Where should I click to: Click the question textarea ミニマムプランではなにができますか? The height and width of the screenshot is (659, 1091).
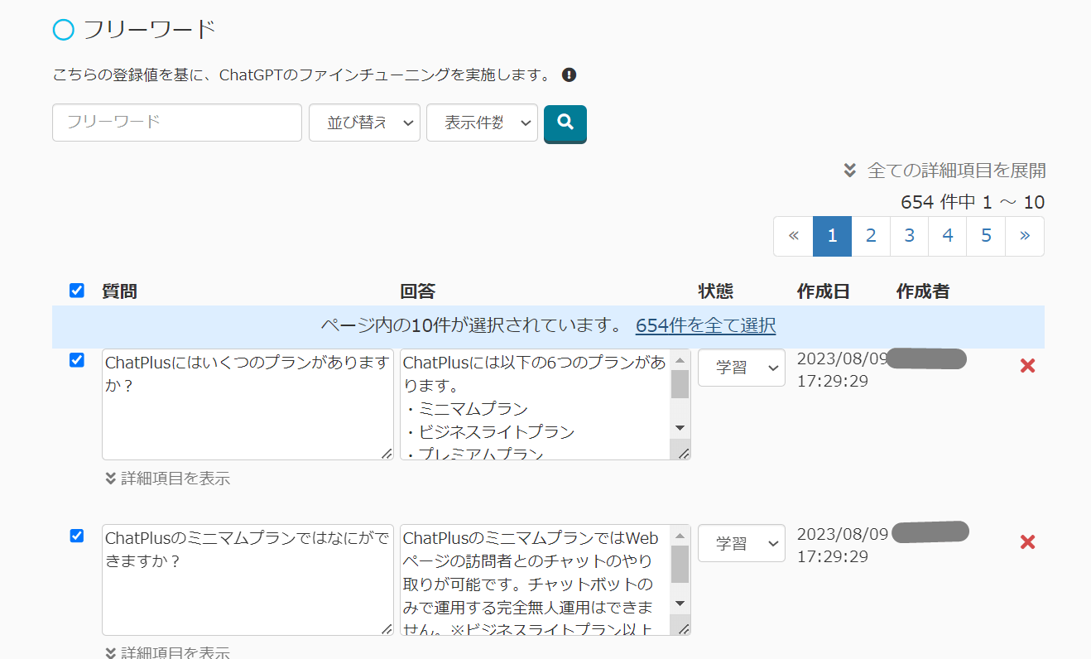point(248,580)
